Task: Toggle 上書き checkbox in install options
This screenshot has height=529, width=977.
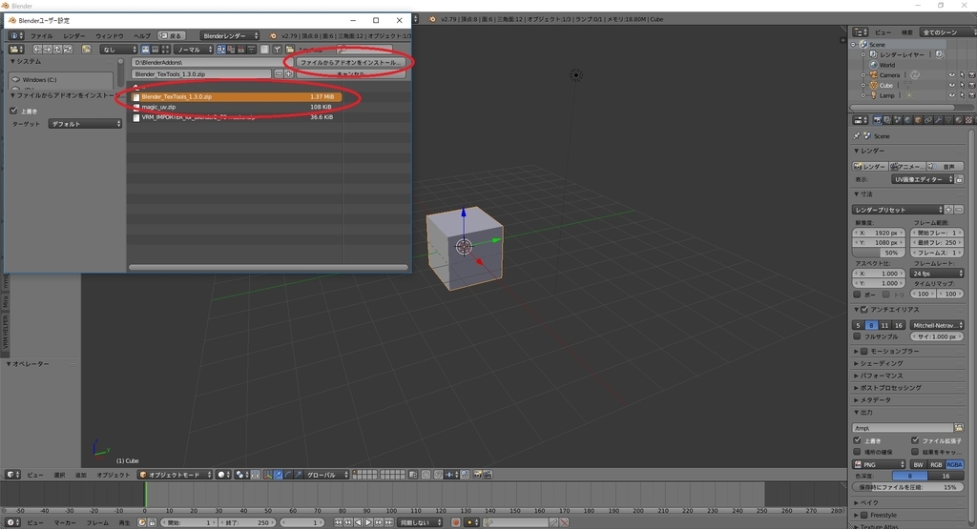Action: [x=13, y=111]
